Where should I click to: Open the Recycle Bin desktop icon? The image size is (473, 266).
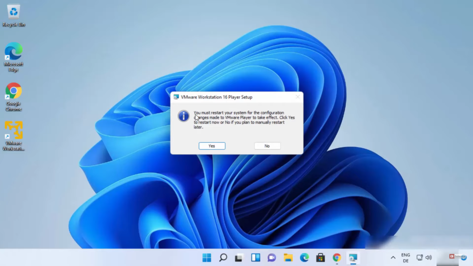13,15
